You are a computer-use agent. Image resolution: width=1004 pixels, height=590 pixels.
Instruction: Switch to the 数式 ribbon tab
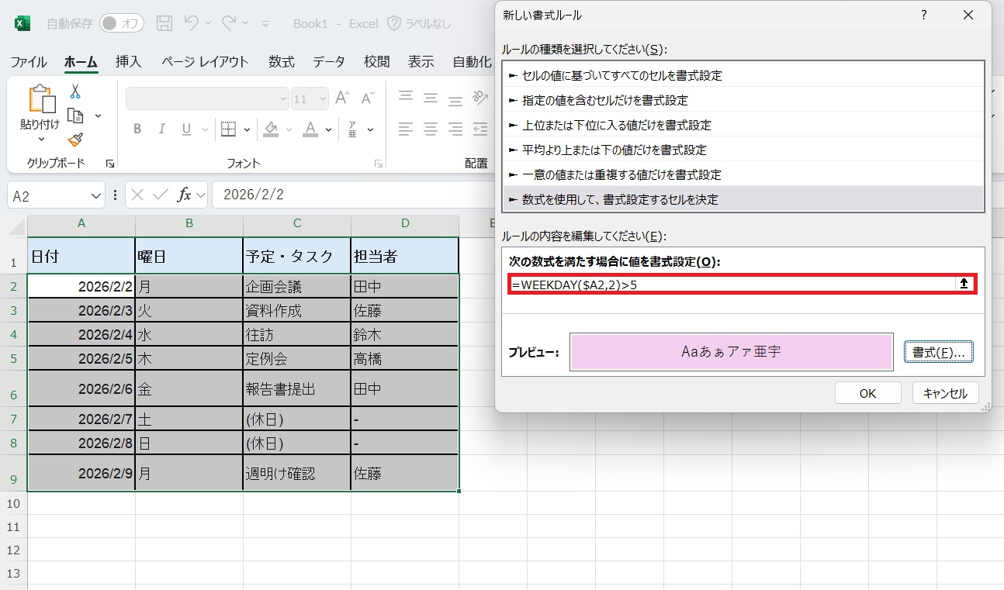[281, 62]
